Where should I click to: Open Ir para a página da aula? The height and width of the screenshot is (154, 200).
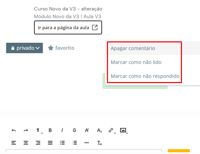point(68,27)
